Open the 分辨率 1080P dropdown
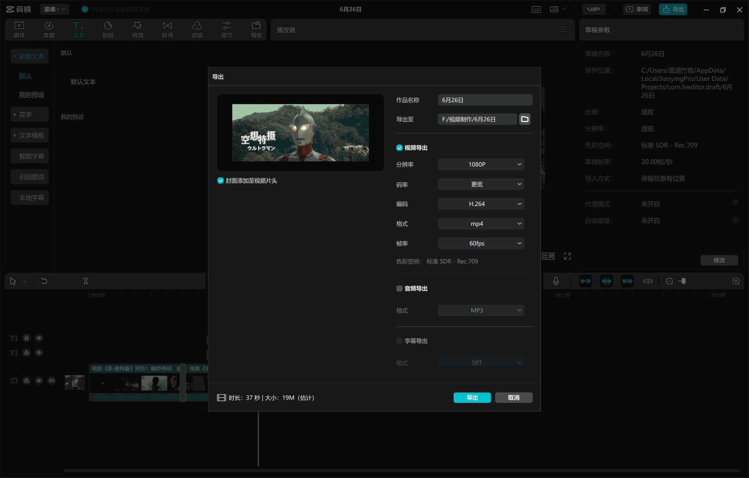 click(481, 164)
